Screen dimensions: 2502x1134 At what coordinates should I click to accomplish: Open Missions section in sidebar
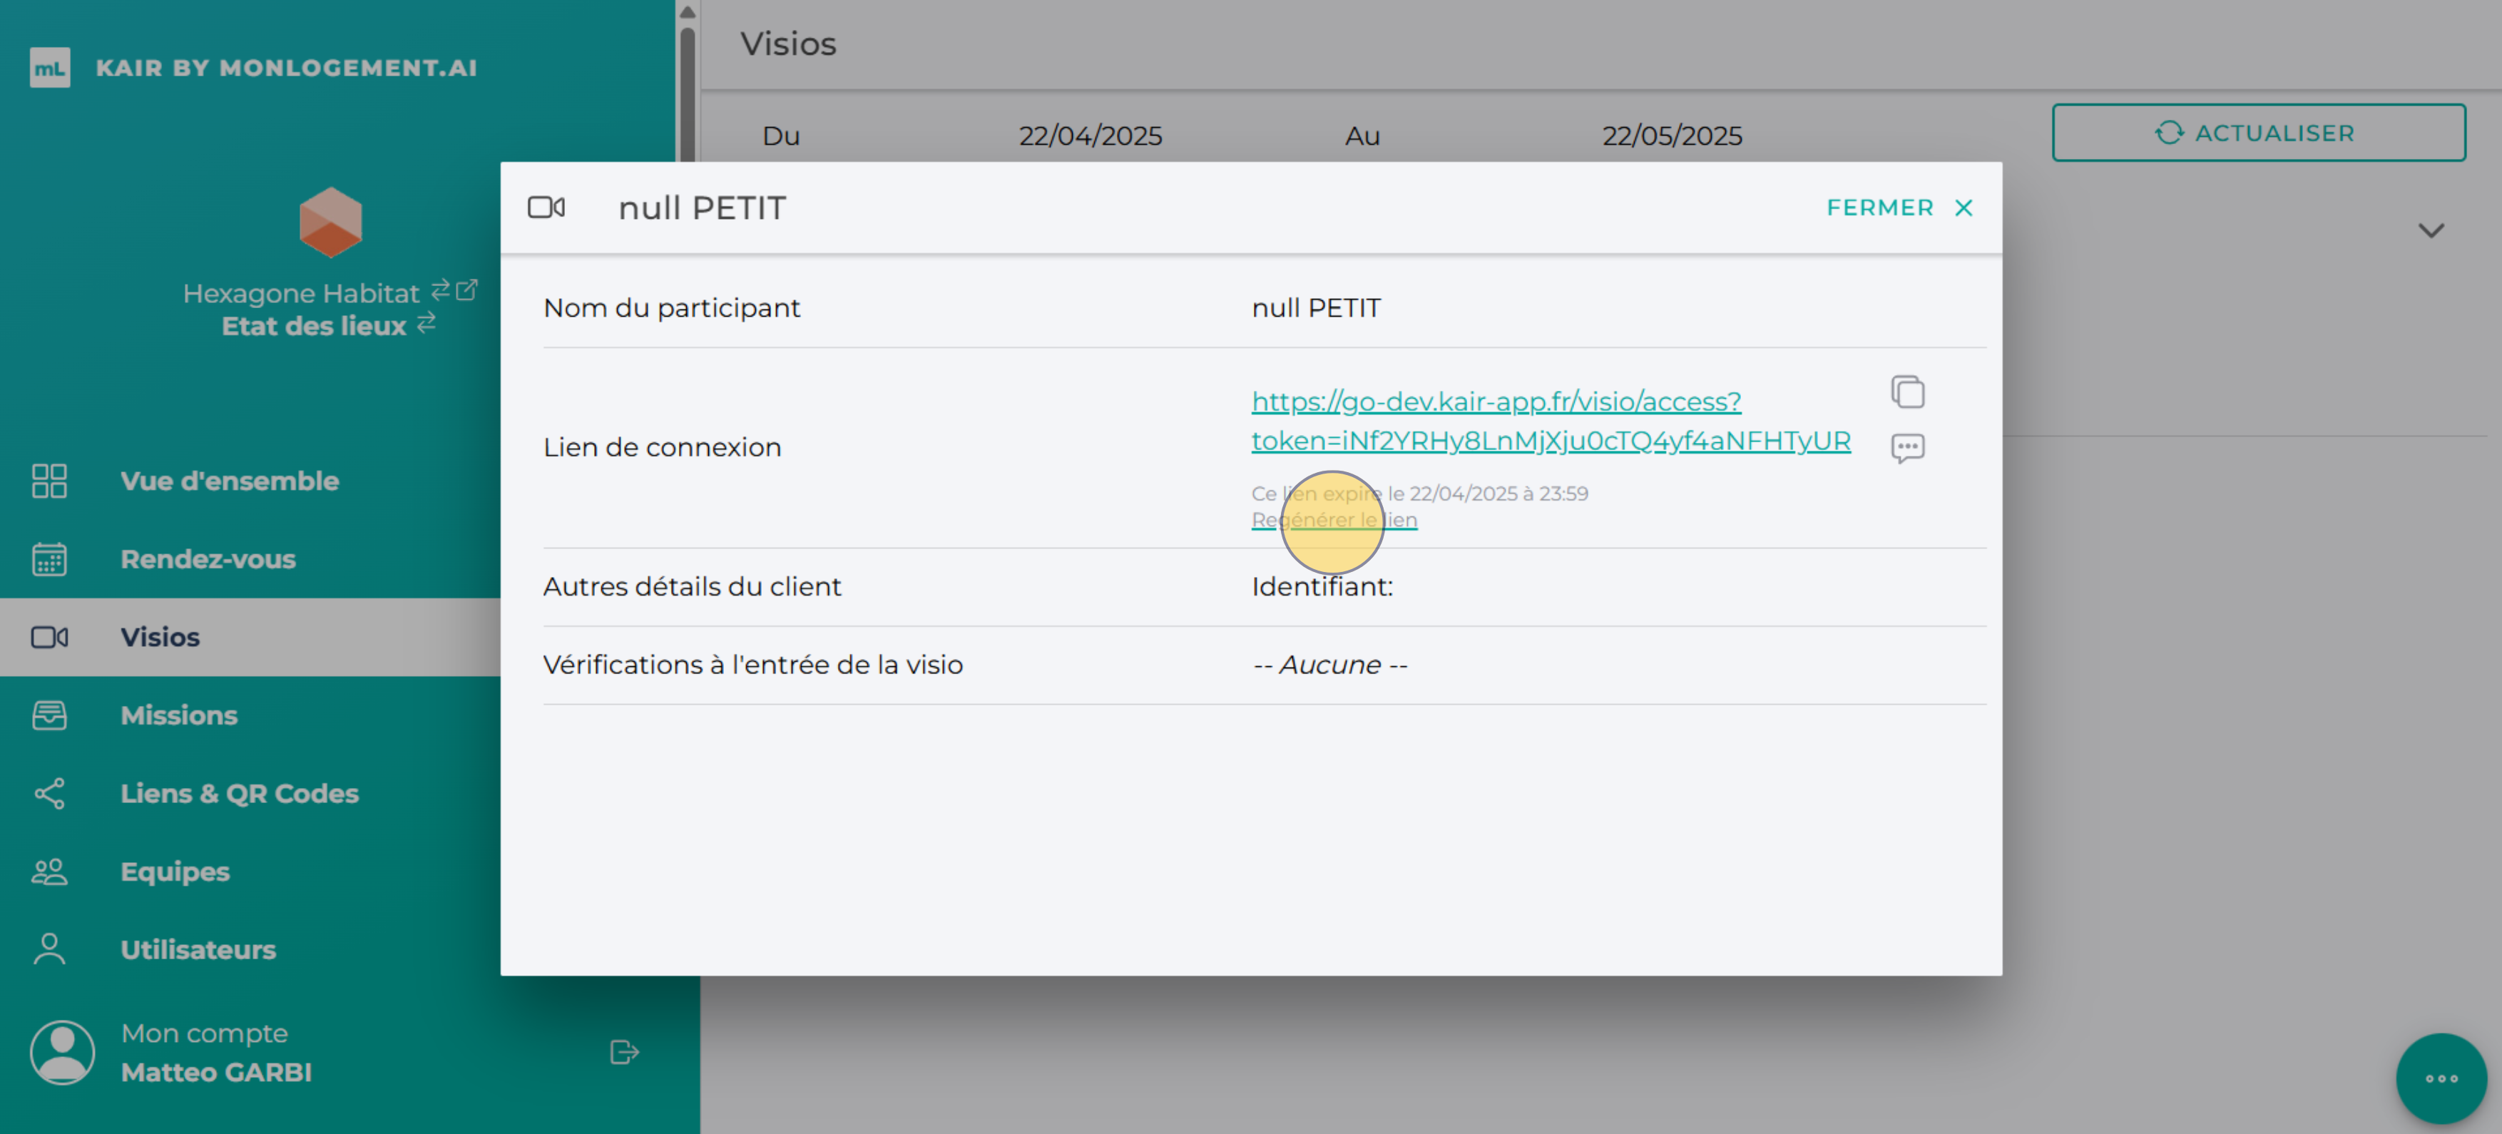[179, 715]
